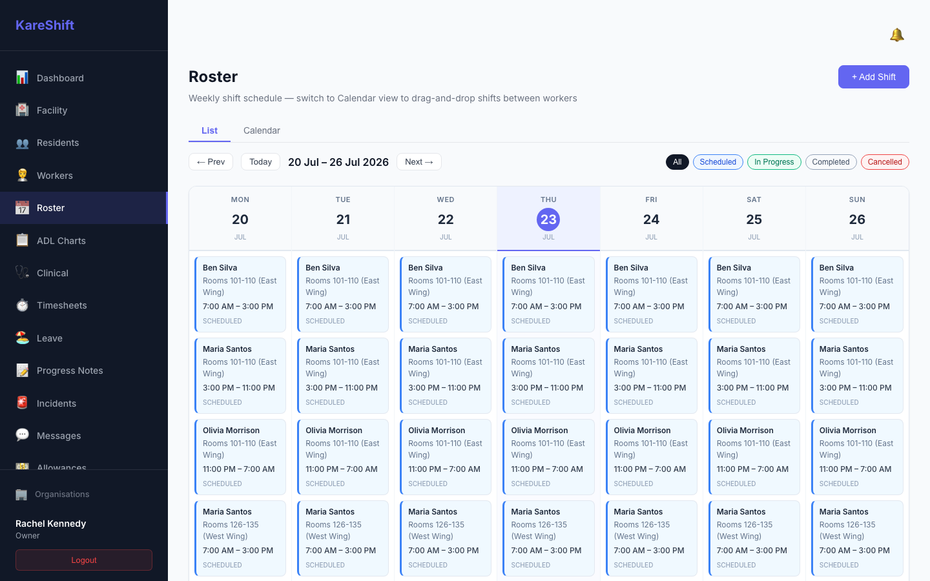Click the Rachel Kennedy user name
The image size is (930, 581).
click(50, 524)
